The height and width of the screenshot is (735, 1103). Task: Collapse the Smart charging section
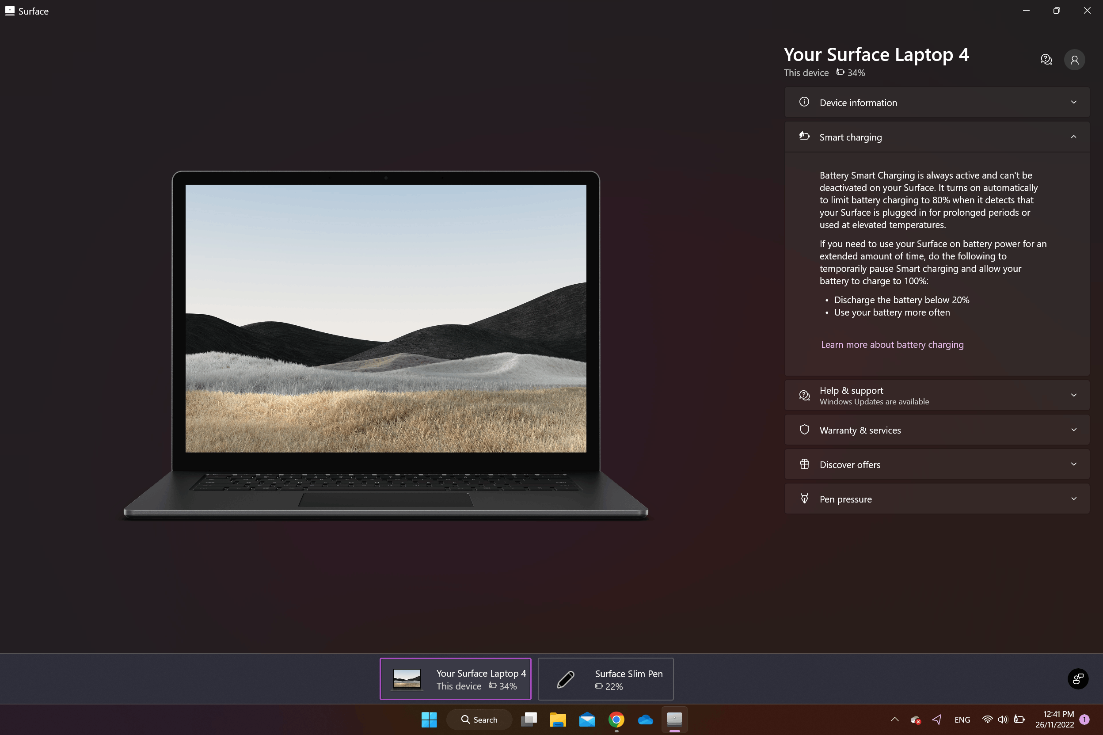(936, 137)
